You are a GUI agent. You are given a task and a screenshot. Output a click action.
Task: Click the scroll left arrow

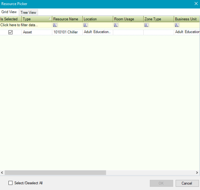[x=2, y=172]
